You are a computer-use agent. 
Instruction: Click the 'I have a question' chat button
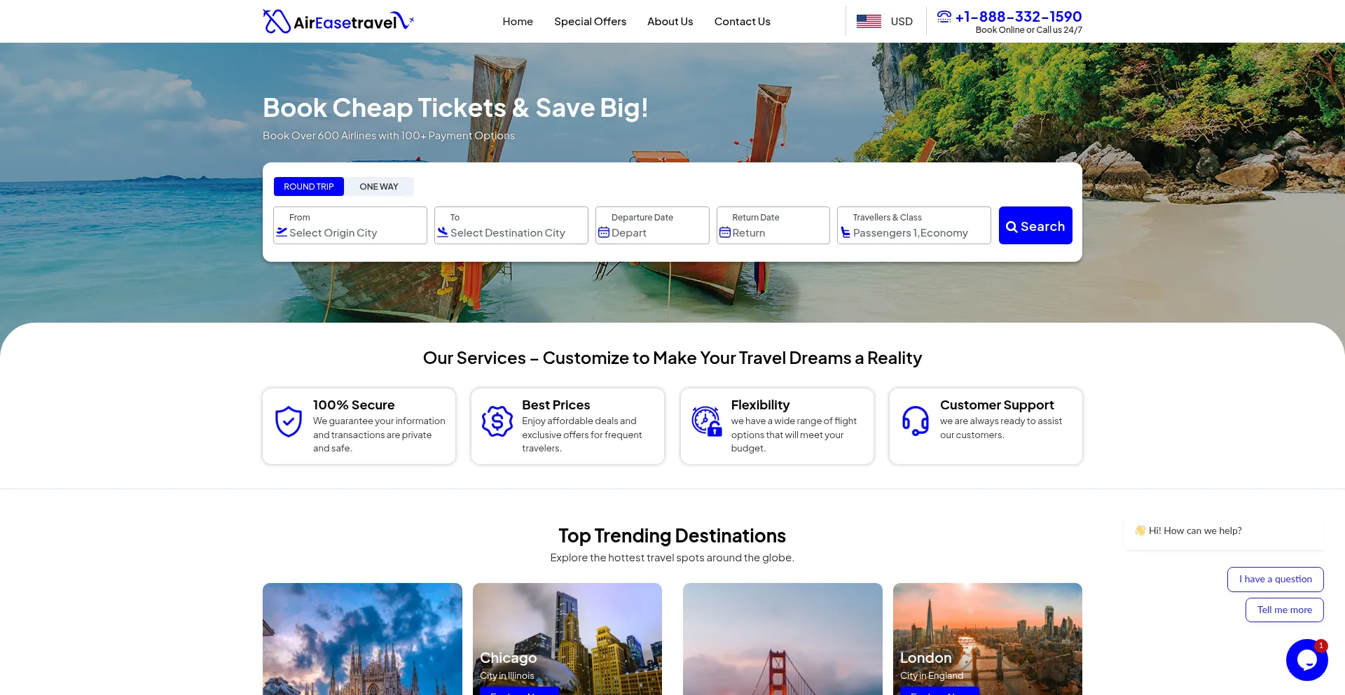(1275, 580)
